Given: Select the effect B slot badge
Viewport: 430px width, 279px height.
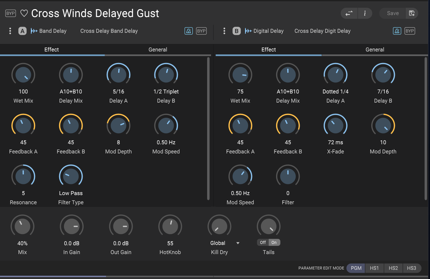Looking at the screenshot, I should tap(236, 31).
